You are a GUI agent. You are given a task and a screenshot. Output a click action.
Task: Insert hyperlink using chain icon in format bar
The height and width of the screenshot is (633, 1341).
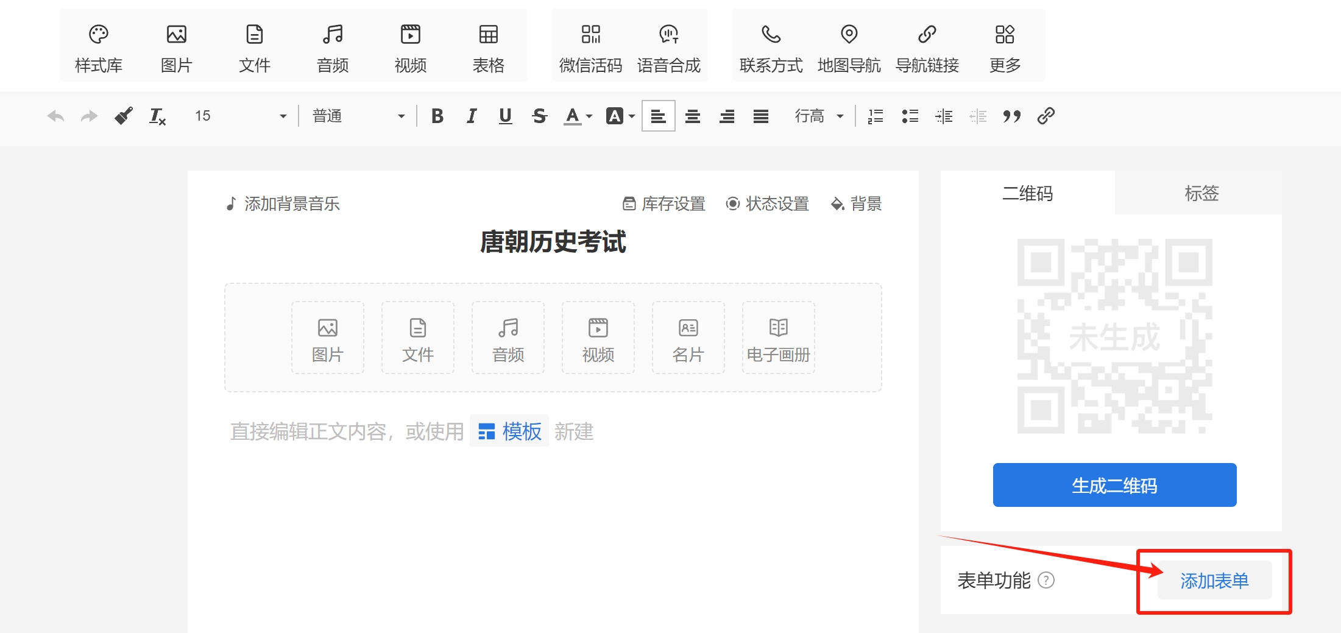1046,116
